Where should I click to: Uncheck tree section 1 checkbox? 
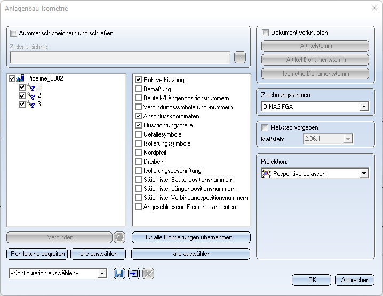pyautogui.click(x=22, y=87)
